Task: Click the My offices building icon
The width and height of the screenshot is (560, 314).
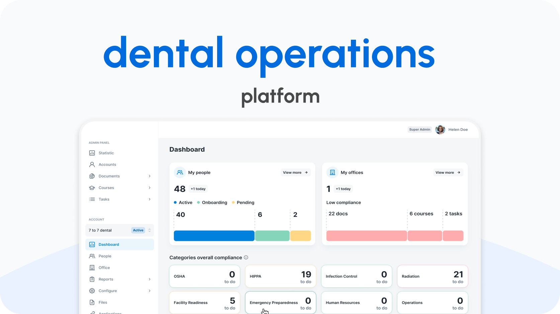Action: coord(332,172)
